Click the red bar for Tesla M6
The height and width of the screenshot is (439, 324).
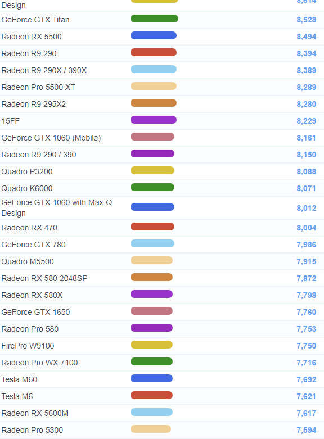tap(152, 395)
